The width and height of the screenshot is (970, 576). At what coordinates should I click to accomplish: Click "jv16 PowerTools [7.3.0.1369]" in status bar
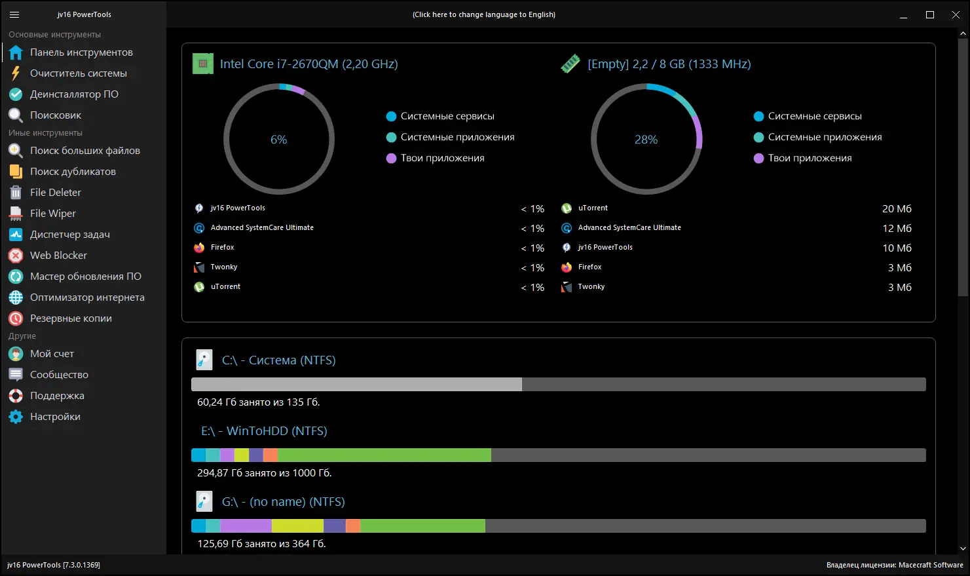54,565
